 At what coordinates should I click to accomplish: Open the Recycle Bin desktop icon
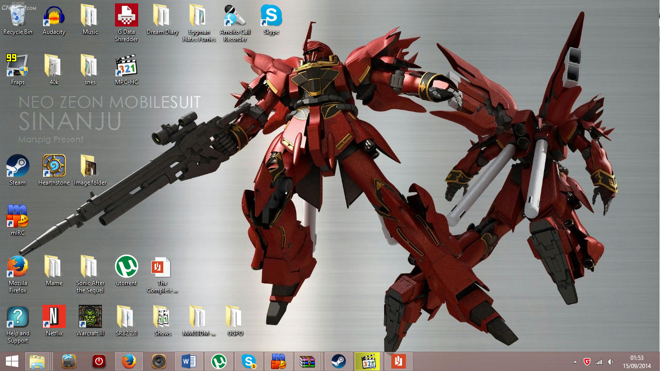18,20
